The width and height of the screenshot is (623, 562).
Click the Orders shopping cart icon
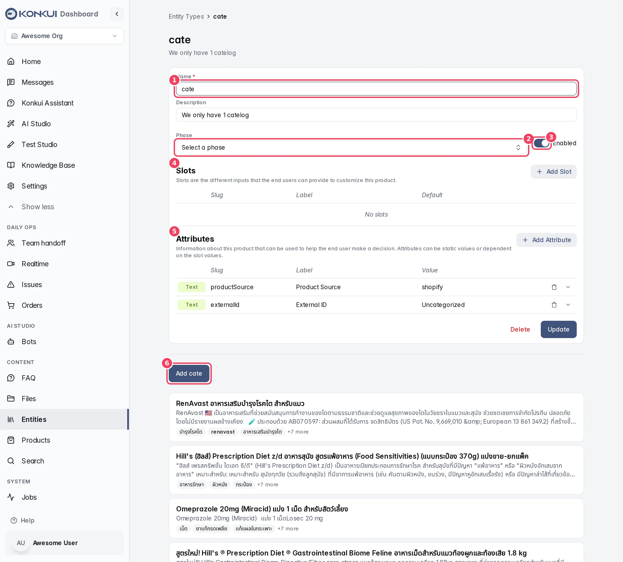(x=11, y=305)
